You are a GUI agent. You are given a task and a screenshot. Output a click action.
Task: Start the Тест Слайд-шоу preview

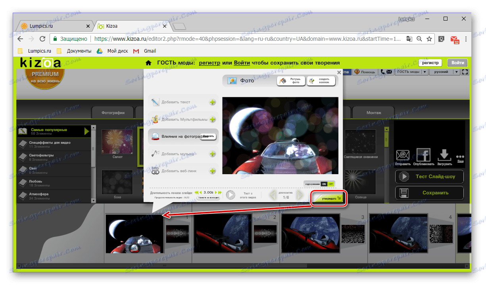point(429,177)
